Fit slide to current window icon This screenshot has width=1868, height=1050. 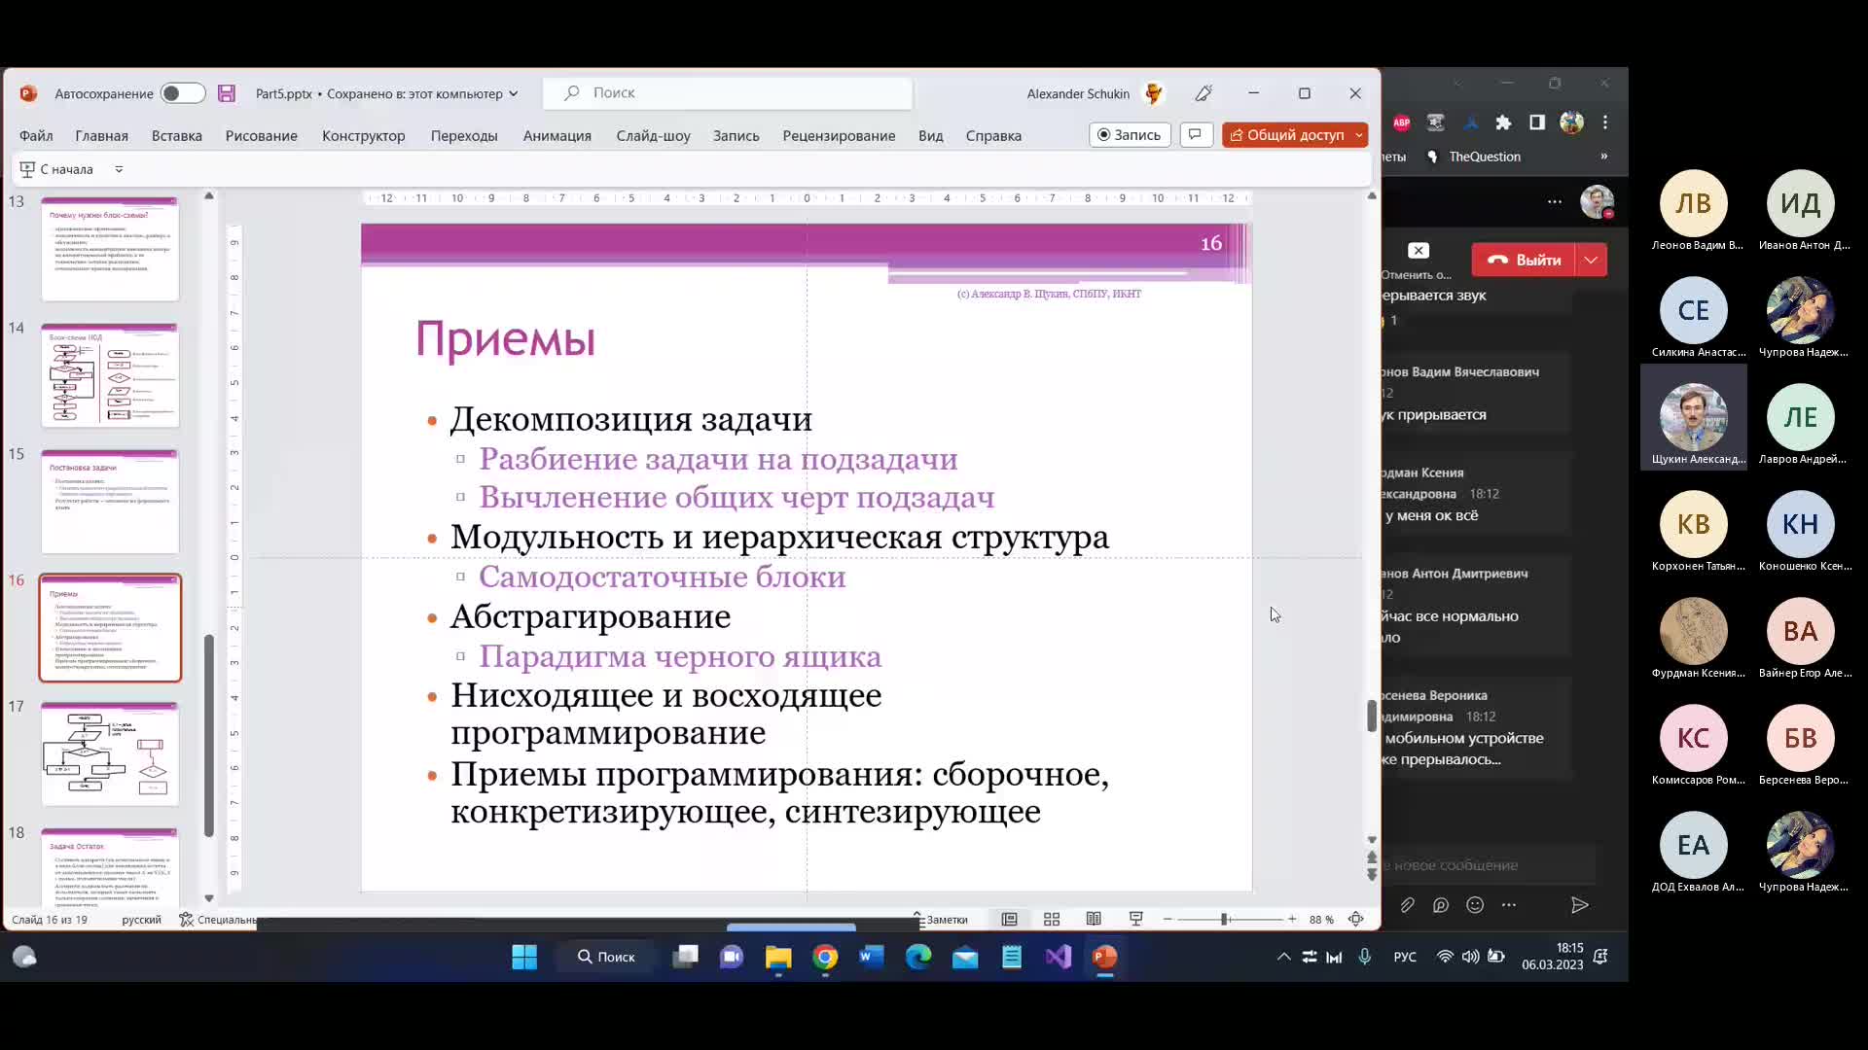coord(1356,920)
